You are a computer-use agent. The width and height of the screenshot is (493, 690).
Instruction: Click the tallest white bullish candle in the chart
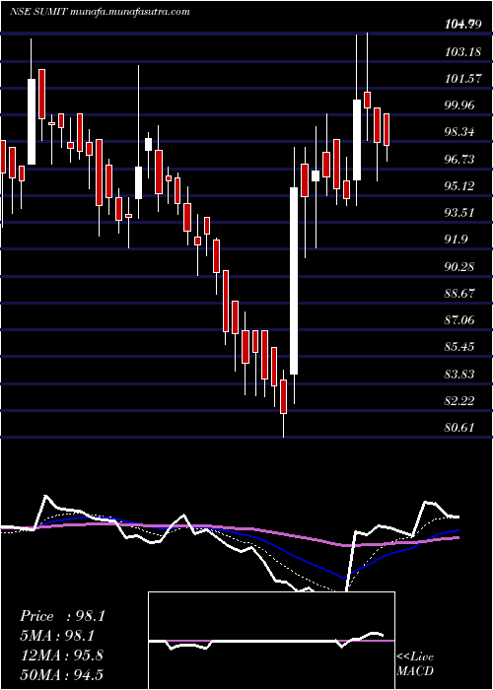[294, 281]
